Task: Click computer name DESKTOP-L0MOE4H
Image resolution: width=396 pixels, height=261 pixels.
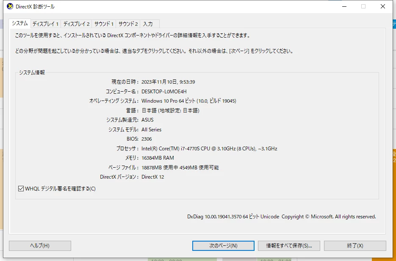Action: coord(164,92)
